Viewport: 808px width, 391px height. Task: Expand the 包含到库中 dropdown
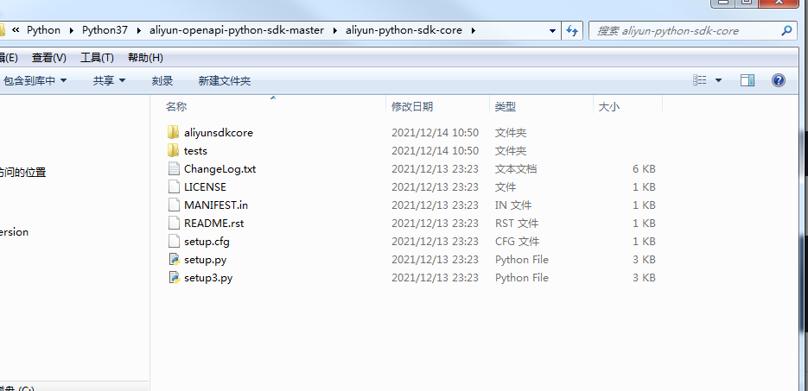[63, 80]
